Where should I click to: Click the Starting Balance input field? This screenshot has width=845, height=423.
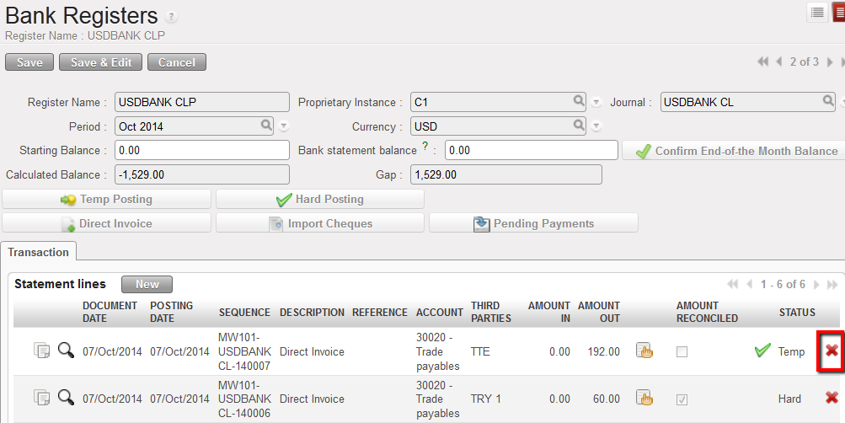click(201, 150)
